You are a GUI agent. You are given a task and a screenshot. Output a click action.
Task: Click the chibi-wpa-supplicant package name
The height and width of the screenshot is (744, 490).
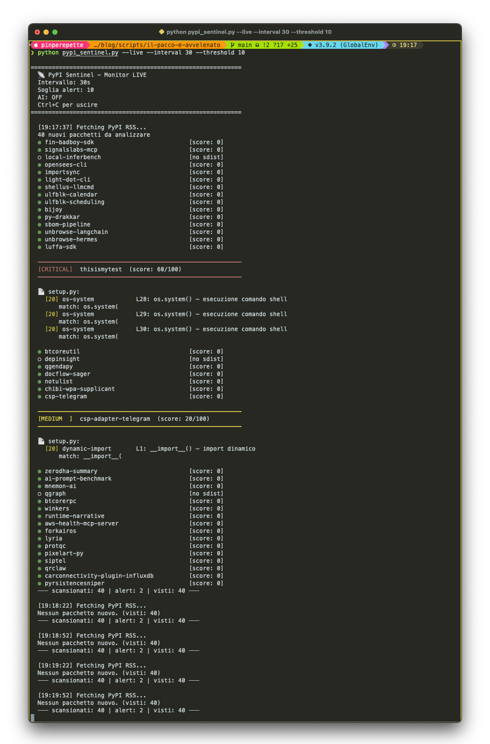[x=80, y=389]
